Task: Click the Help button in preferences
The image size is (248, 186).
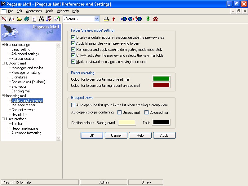Action: [x=140, y=135]
